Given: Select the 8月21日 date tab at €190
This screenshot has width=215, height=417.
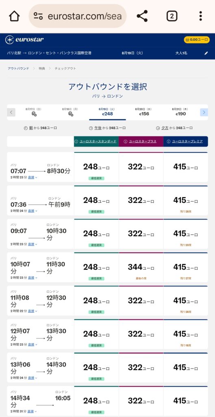Looking at the screenshot, I should tap(180, 112).
